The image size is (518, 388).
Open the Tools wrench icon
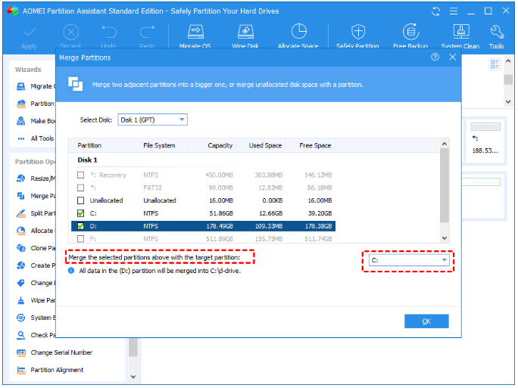click(x=497, y=36)
